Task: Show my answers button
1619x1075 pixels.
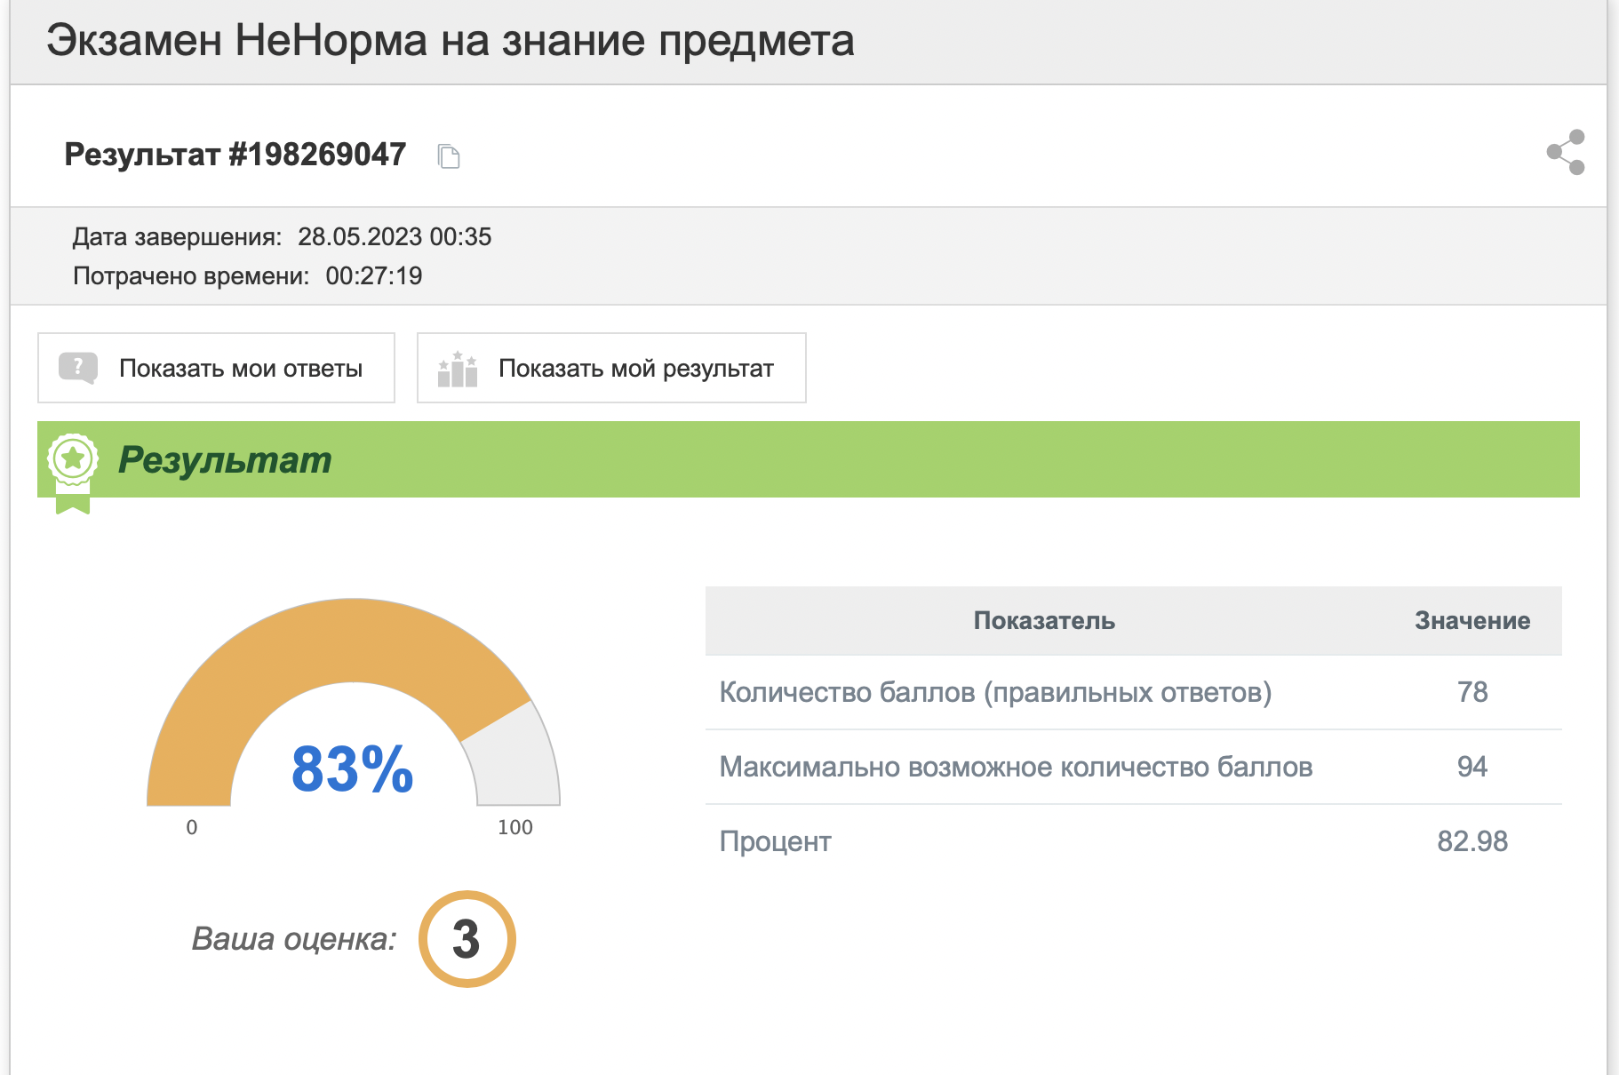Action: tap(216, 368)
